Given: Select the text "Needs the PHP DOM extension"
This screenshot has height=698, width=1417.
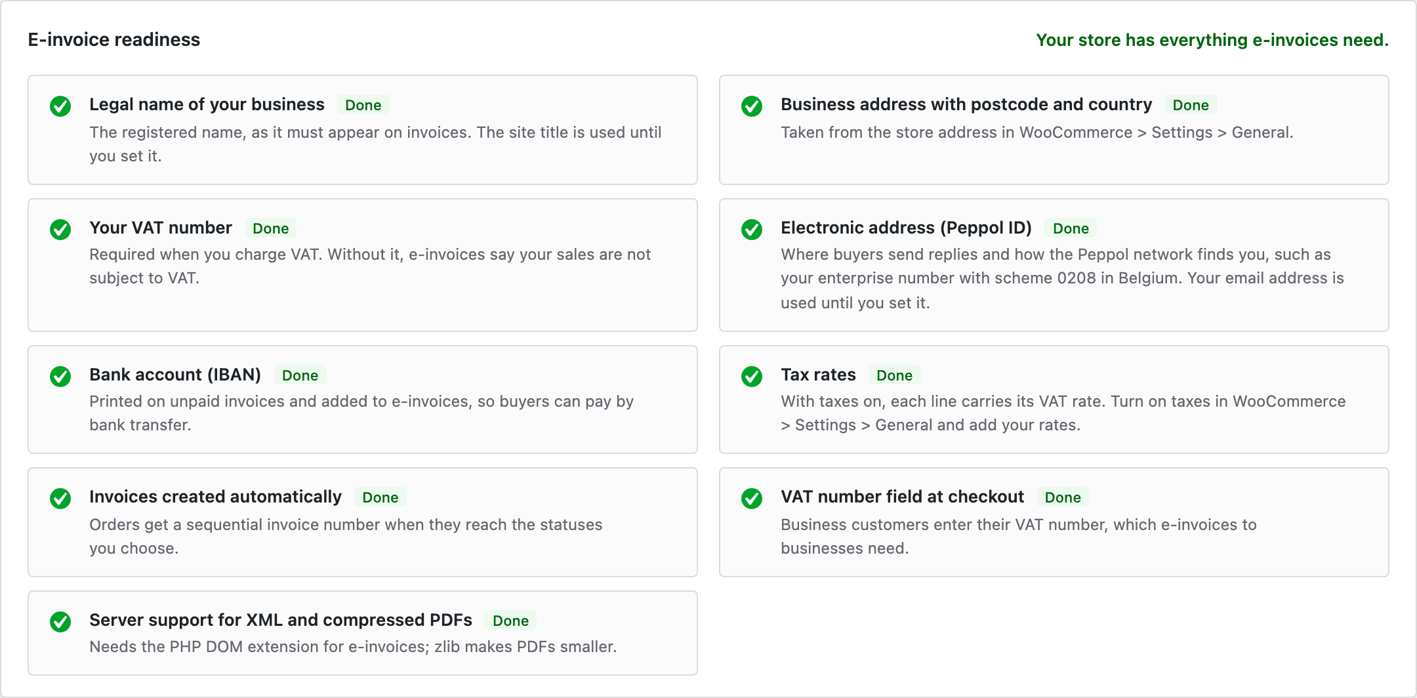Looking at the screenshot, I should point(353,647).
